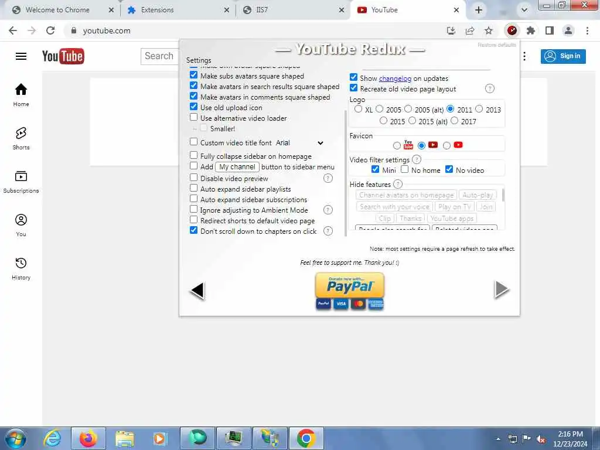Open Subscriptions in YouTube sidebar
The image size is (600, 450).
(x=21, y=182)
